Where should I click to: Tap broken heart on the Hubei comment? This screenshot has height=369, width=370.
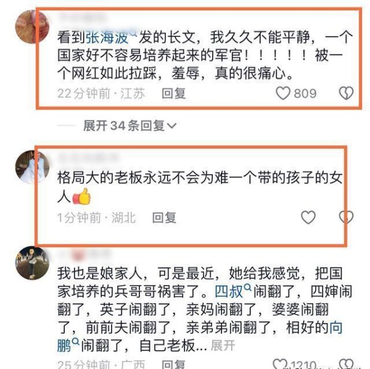click(x=346, y=217)
